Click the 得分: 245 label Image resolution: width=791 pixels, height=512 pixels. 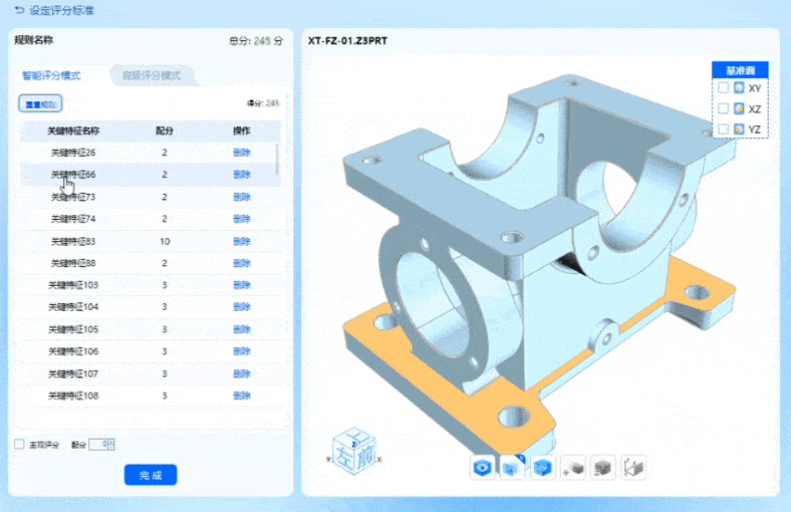click(x=263, y=103)
